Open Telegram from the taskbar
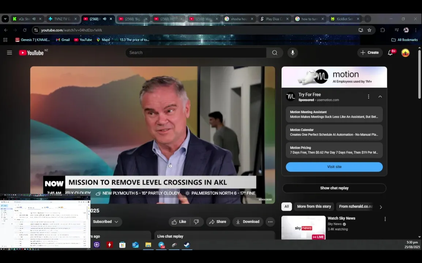The height and width of the screenshot is (263, 422). click(161, 245)
